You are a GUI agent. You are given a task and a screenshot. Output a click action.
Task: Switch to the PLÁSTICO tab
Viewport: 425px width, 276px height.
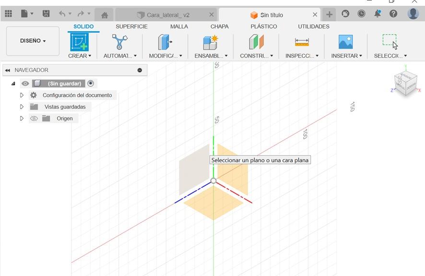point(264,26)
